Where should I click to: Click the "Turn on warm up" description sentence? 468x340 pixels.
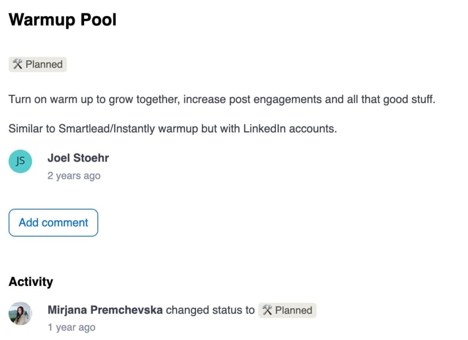[222, 99]
